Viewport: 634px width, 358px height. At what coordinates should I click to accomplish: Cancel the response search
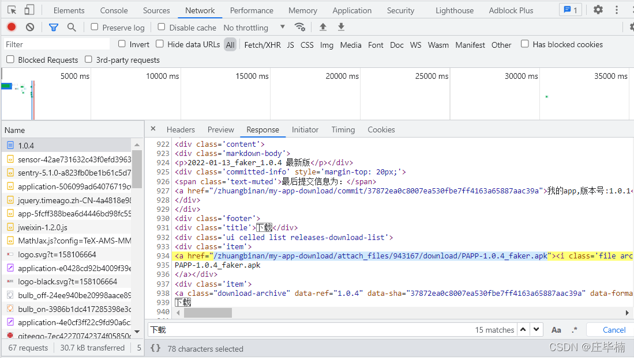pos(614,330)
